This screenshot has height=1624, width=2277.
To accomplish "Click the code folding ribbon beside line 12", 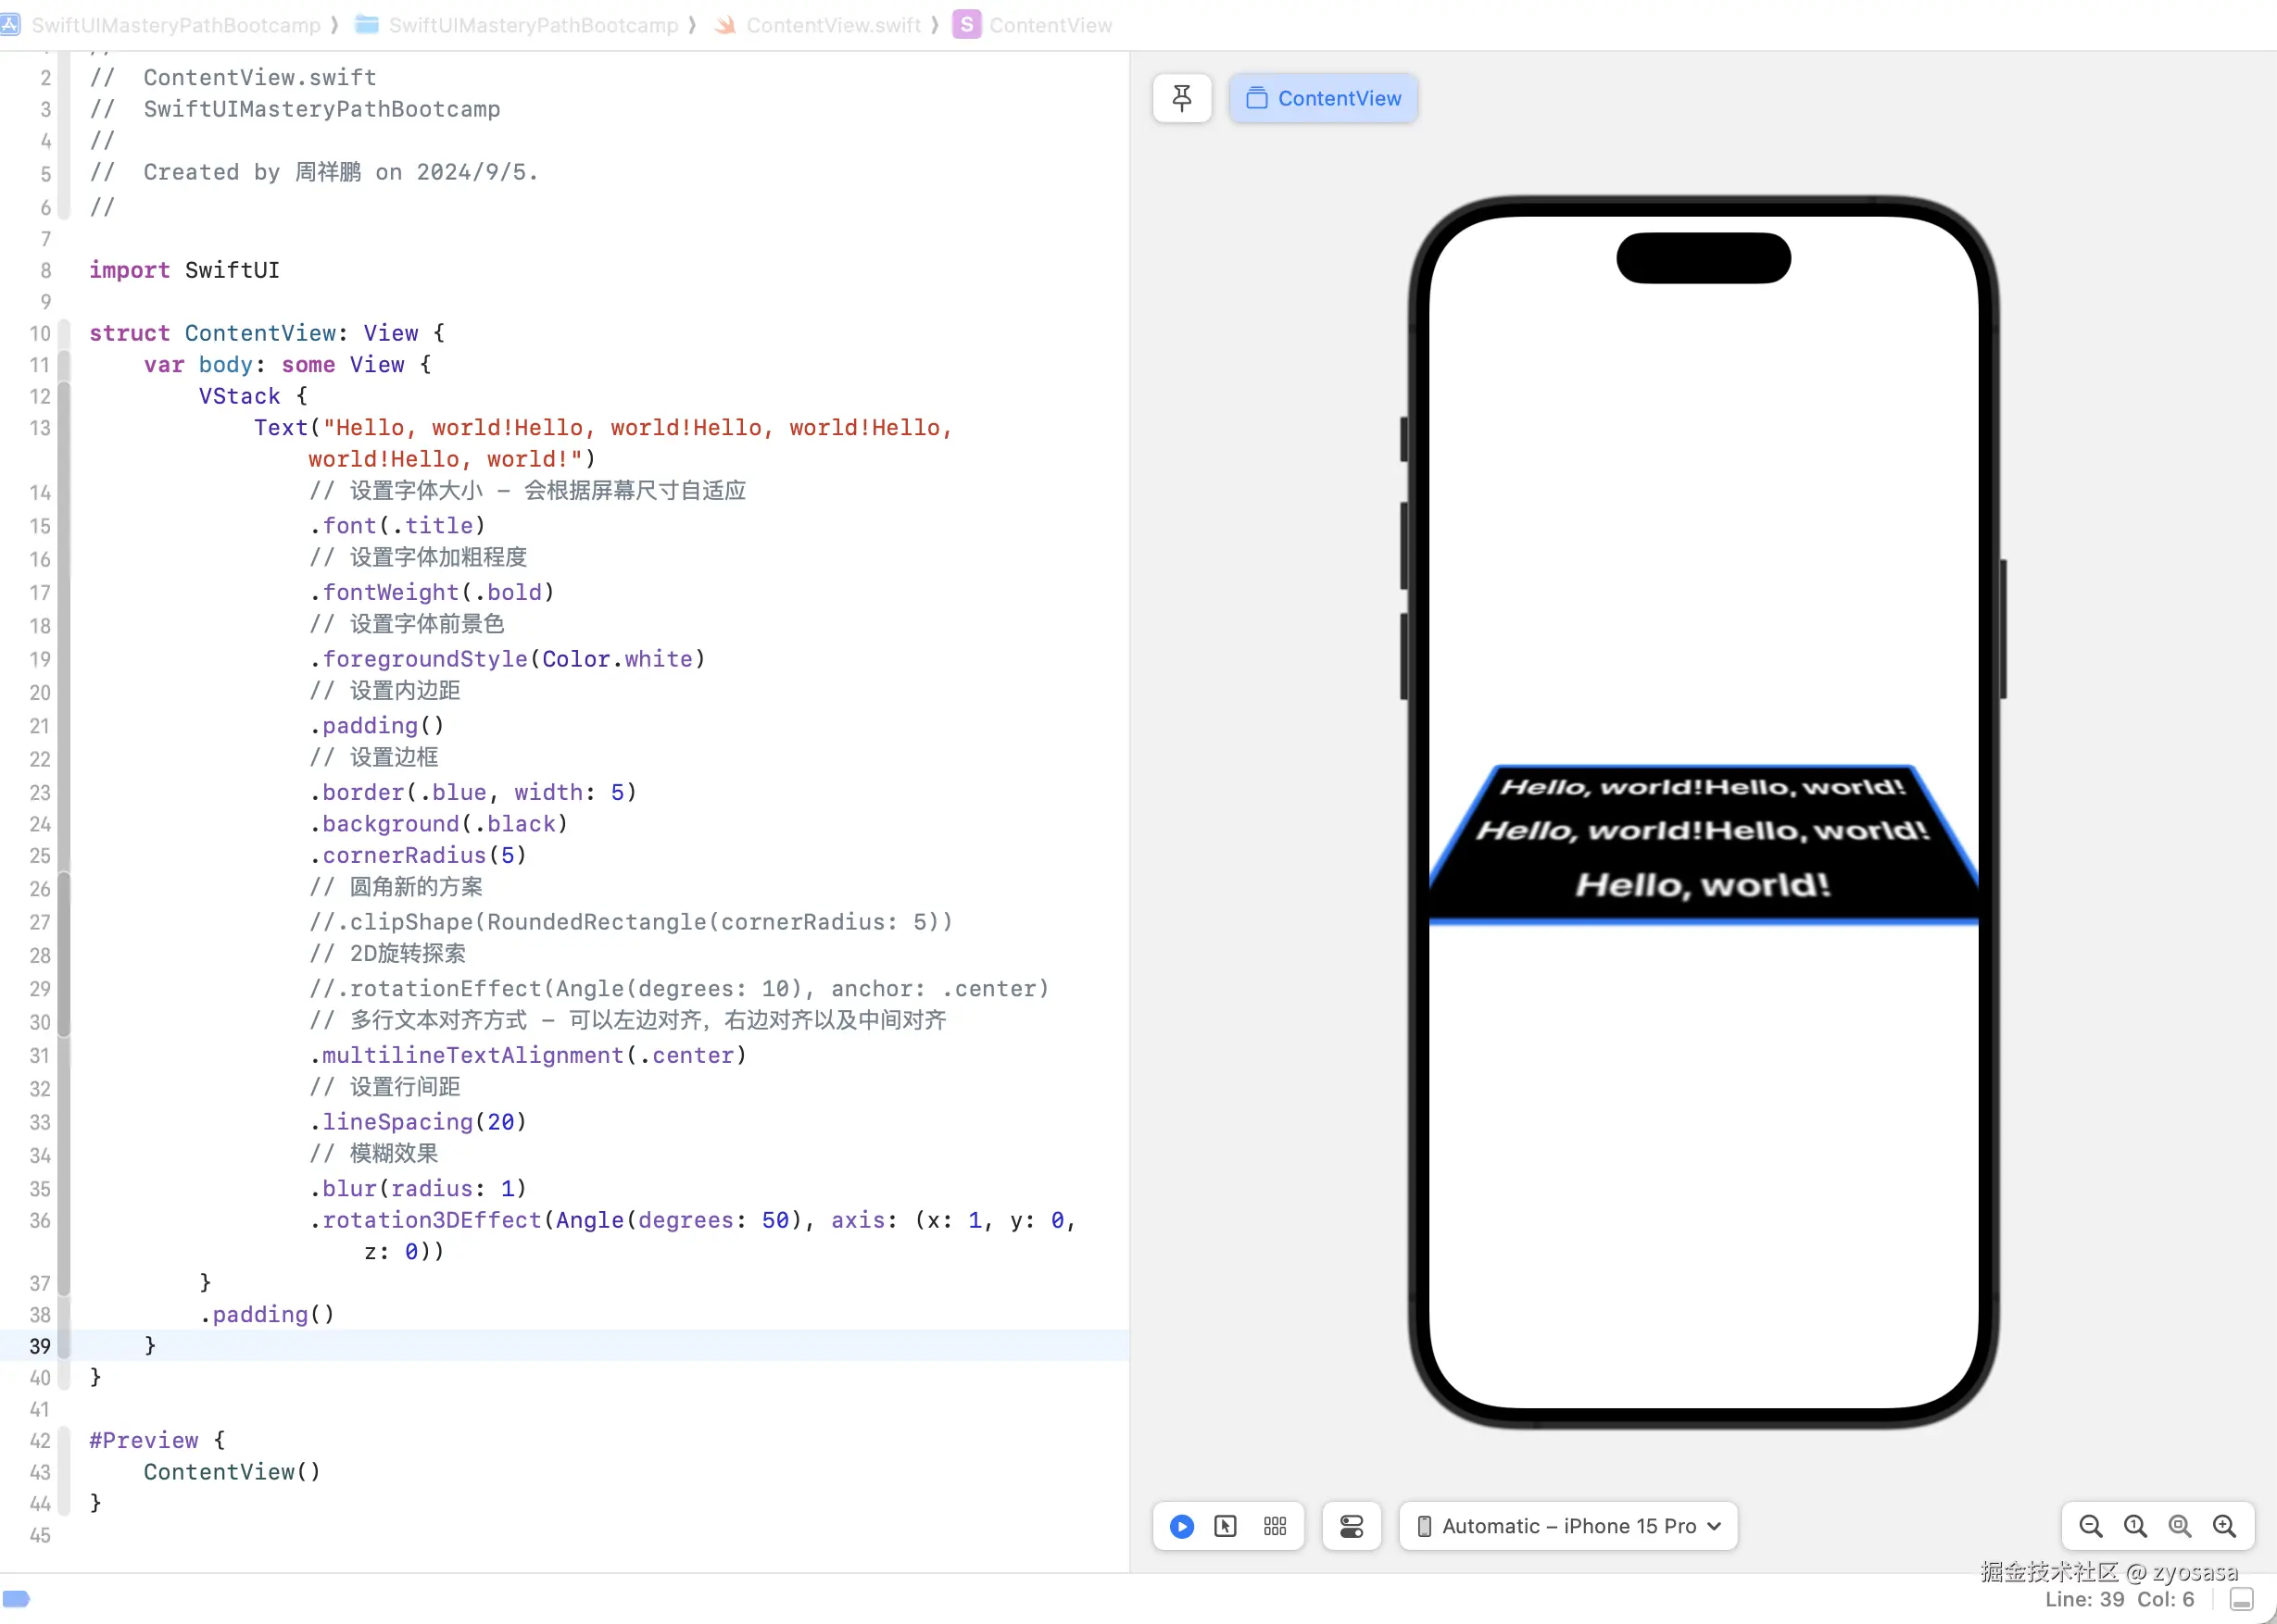I will 64,397.
